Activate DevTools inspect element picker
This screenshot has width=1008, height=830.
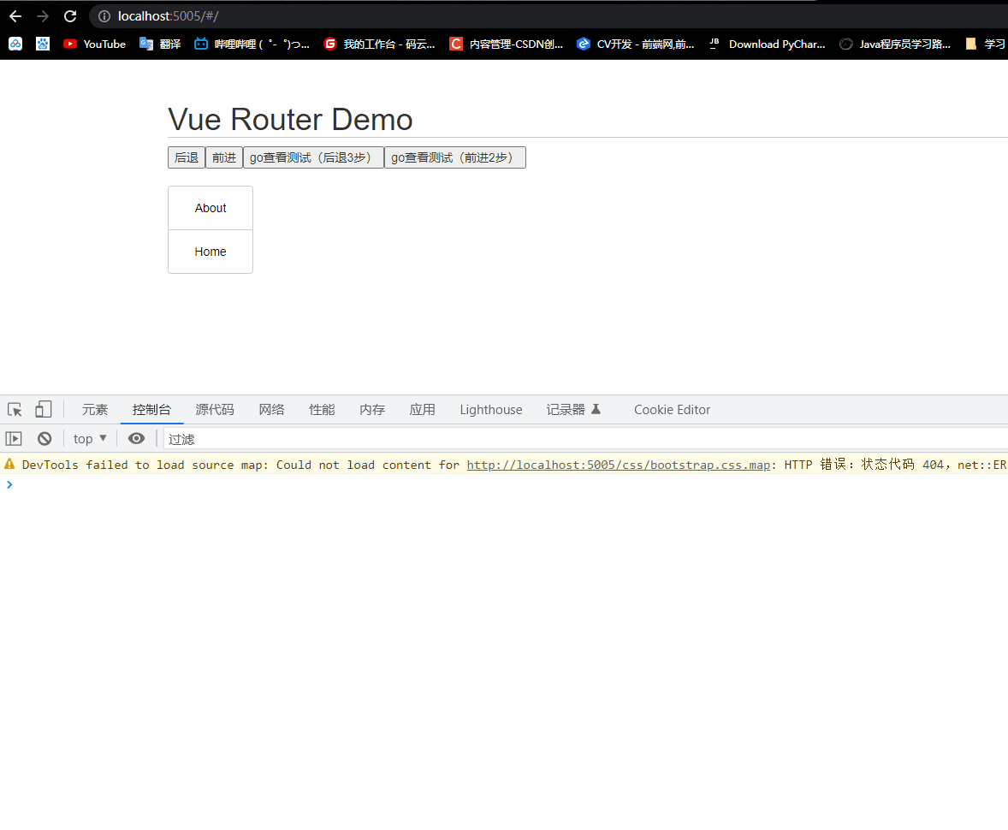(x=15, y=410)
